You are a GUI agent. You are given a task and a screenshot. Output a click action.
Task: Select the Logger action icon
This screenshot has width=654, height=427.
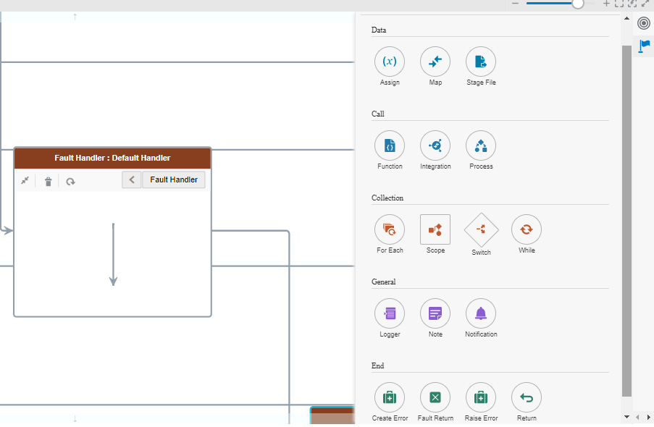click(x=390, y=314)
